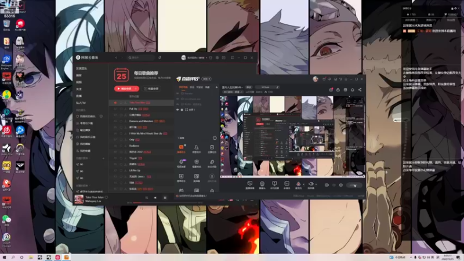Screen dimensions: 464x261
Task: Select the orange highlighted scene tab
Action: 183,88
